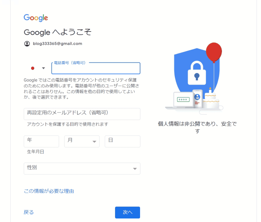Click the phone profile icon in the illustration
Viewport: 261px width, 222px height.
point(197,97)
